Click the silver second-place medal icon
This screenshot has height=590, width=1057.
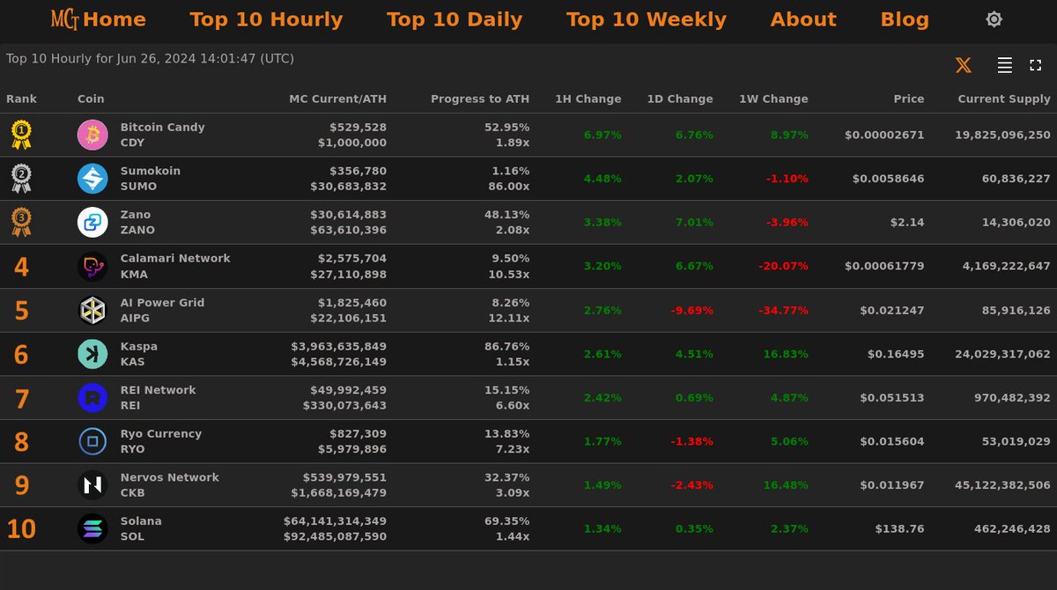point(21,179)
